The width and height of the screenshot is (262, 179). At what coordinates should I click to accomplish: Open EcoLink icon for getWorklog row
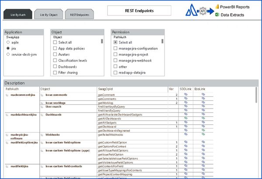203,103
